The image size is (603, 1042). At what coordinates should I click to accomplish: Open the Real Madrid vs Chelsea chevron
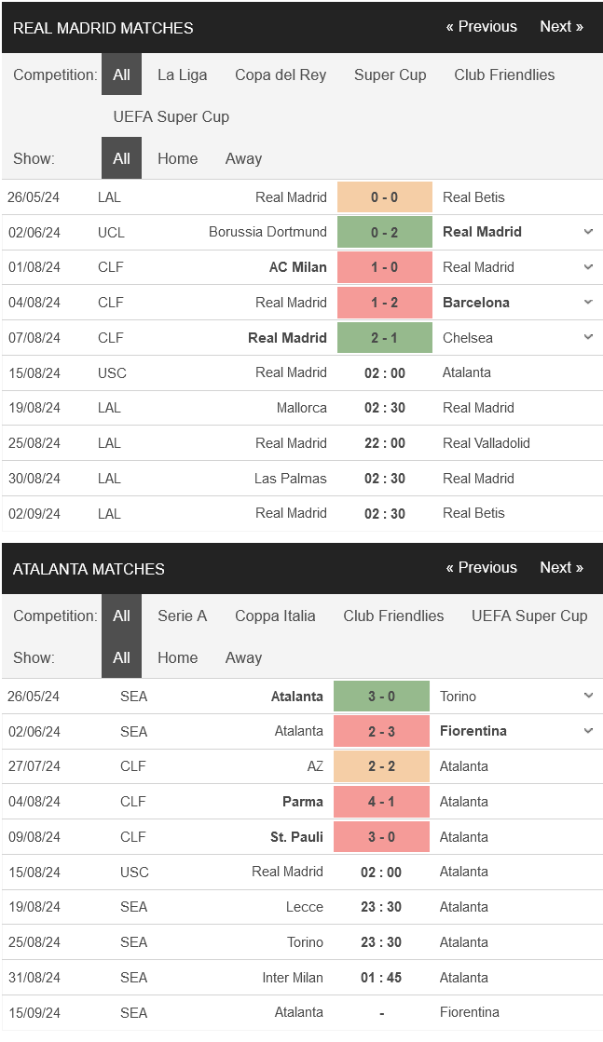coord(588,337)
